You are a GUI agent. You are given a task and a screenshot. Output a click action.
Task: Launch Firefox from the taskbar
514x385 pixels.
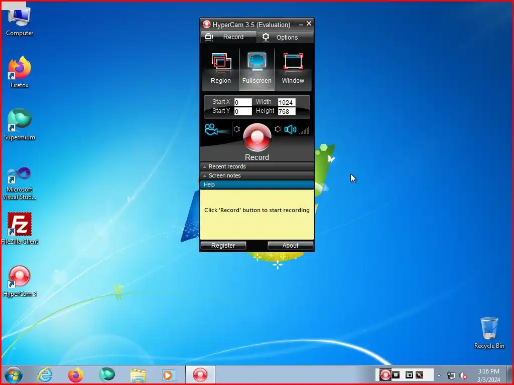[x=75, y=375]
